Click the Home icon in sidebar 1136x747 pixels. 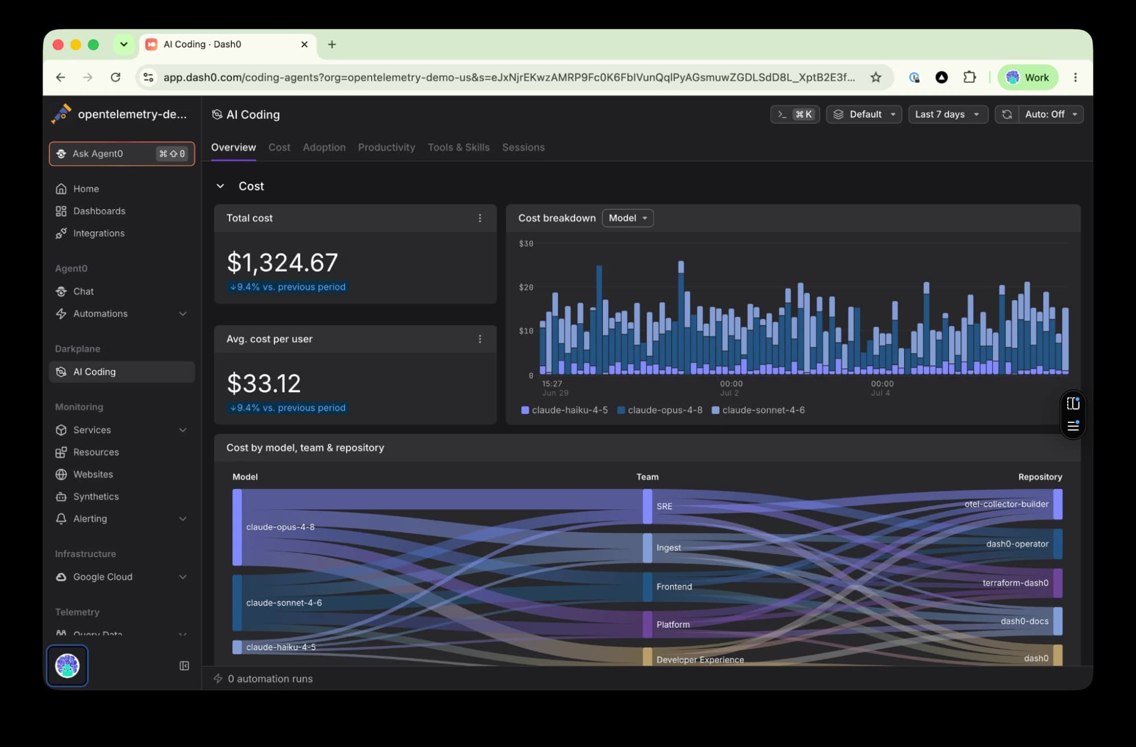(61, 189)
